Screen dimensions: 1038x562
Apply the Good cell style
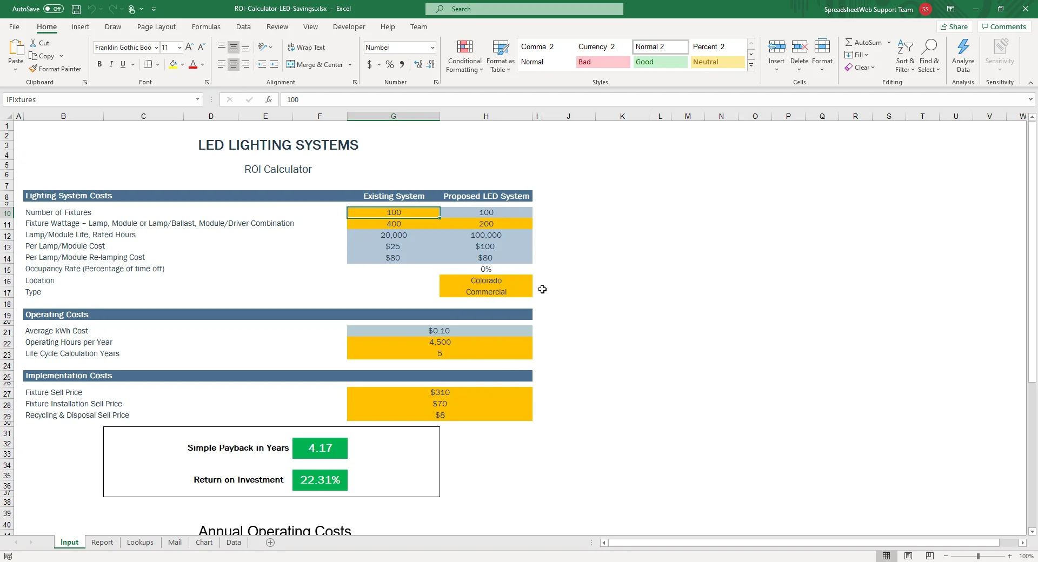660,62
